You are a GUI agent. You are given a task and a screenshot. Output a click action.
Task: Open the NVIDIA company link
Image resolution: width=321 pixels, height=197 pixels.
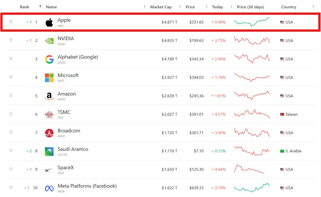tap(66, 39)
